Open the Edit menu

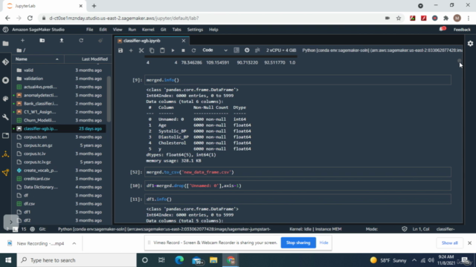[103, 30]
